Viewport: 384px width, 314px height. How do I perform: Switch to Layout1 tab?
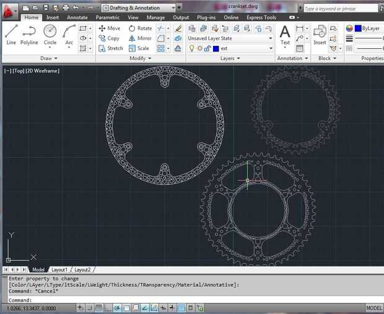coord(59,269)
